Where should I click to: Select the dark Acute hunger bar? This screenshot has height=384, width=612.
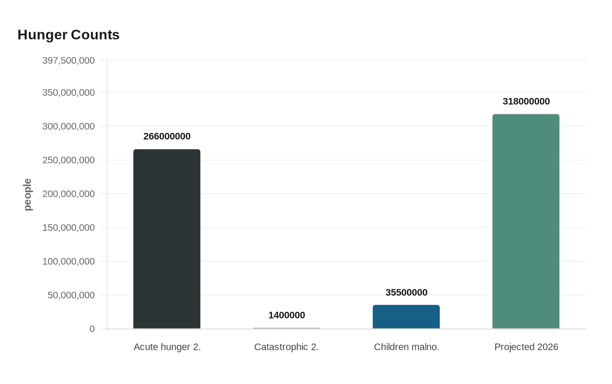coord(167,239)
